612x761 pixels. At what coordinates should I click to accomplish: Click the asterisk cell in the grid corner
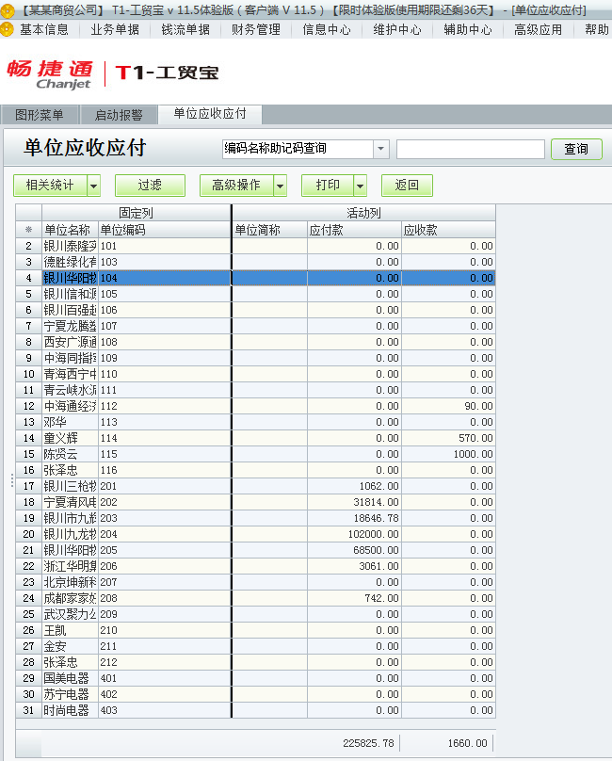(x=28, y=230)
